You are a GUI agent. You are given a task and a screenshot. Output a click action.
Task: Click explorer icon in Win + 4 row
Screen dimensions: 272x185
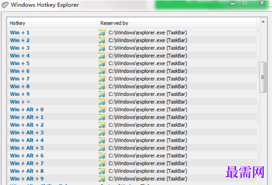tap(102, 56)
